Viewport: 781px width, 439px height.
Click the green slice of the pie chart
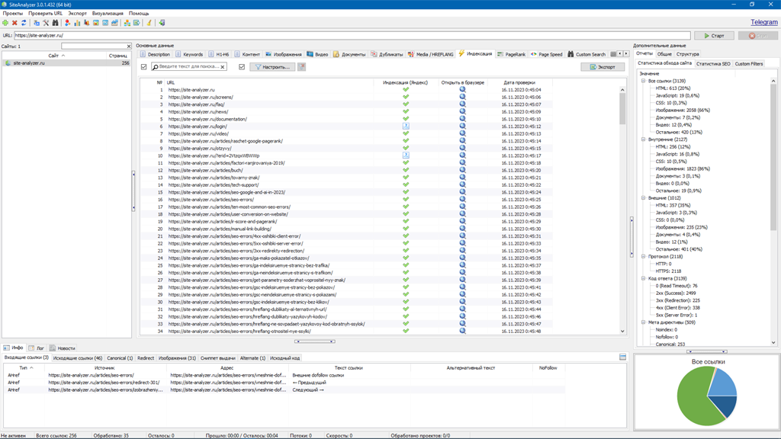[x=693, y=398]
